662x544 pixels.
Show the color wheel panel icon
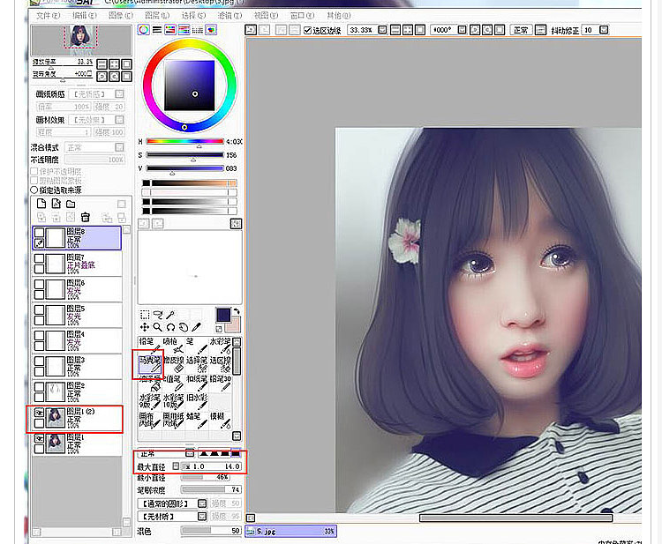coord(144,30)
